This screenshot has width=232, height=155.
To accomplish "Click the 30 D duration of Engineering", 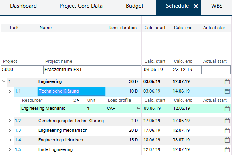I will [133, 81].
